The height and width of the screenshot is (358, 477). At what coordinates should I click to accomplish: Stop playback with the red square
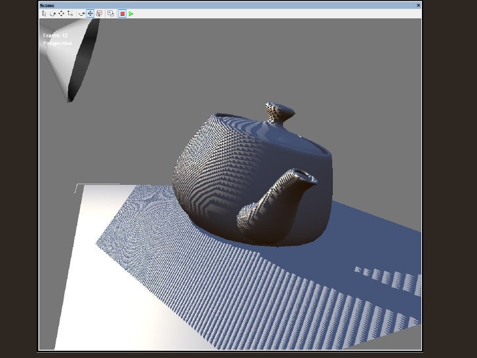(122, 13)
